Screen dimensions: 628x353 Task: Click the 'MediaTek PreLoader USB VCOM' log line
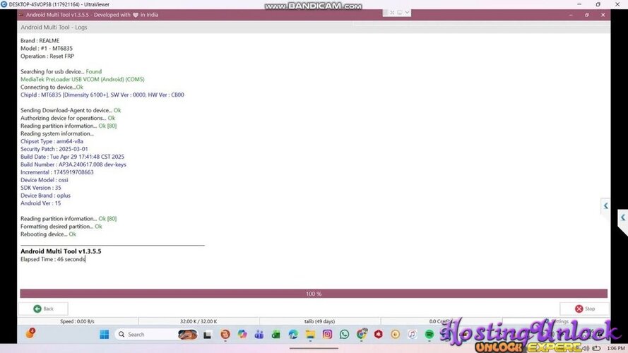tap(83, 79)
